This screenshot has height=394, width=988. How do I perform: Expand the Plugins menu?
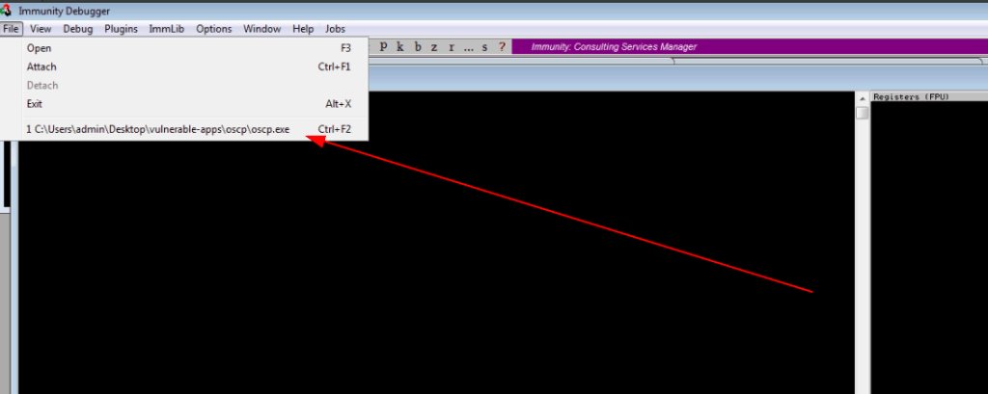pos(121,29)
